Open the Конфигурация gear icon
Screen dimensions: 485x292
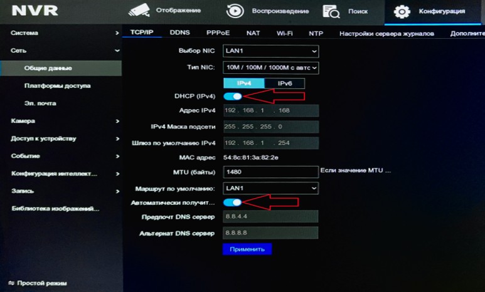pyautogui.click(x=402, y=12)
